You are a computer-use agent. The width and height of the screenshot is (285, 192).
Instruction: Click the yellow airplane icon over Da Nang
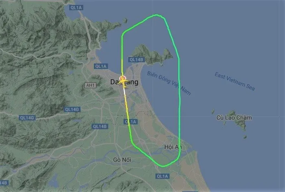(123, 82)
